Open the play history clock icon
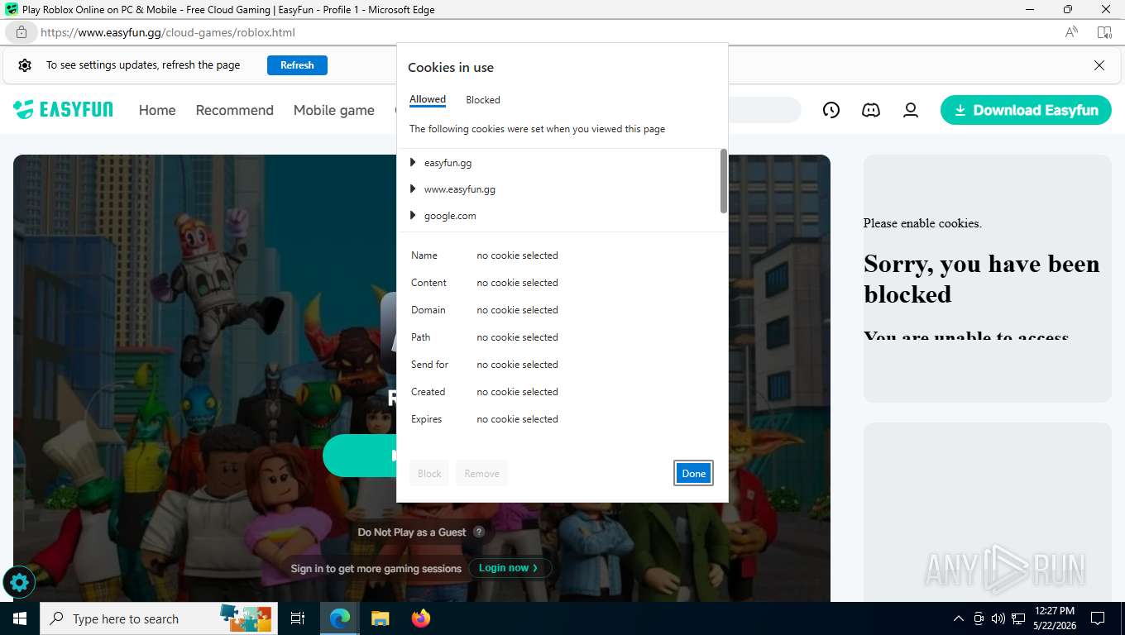The height and width of the screenshot is (635, 1125). point(831,110)
